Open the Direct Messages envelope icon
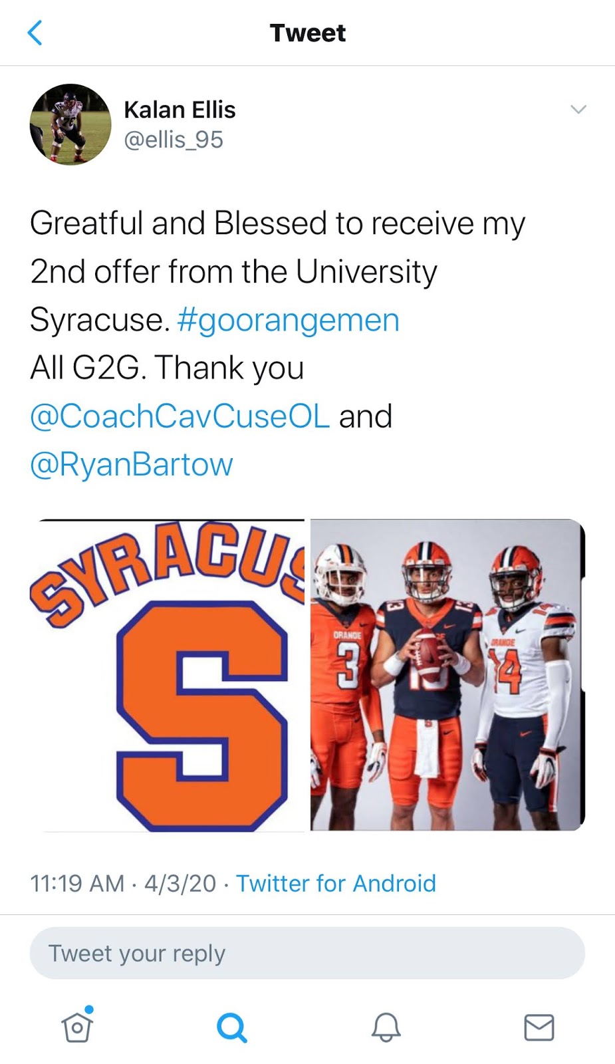 coord(539,1027)
